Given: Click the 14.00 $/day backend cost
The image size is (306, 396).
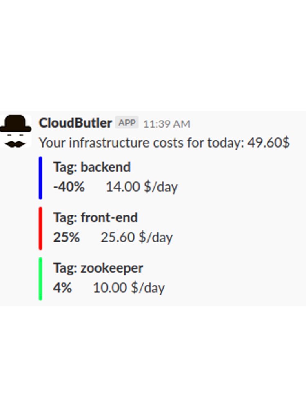Looking at the screenshot, I should point(142,187).
